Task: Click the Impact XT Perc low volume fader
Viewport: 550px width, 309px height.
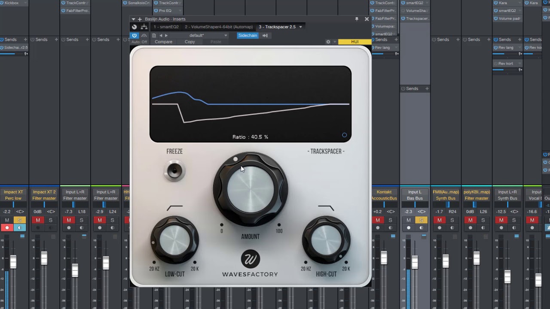Action: coord(13,262)
